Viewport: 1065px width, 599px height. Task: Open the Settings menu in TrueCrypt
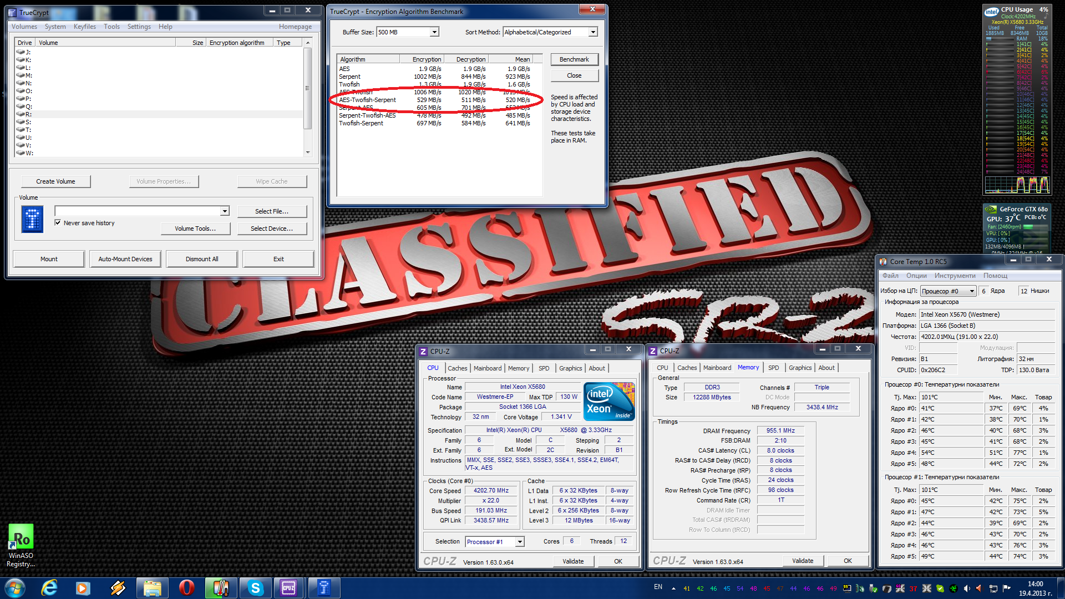[139, 27]
